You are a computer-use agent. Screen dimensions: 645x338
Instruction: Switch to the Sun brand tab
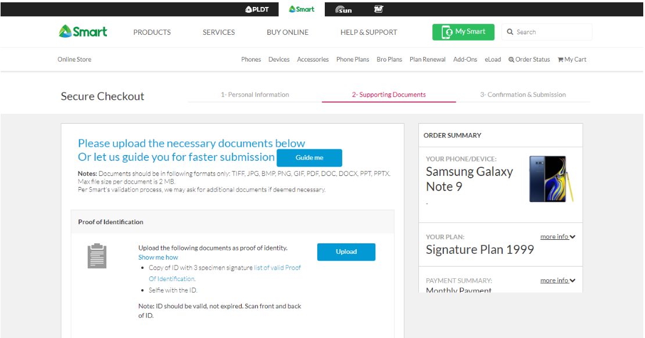(343, 9)
